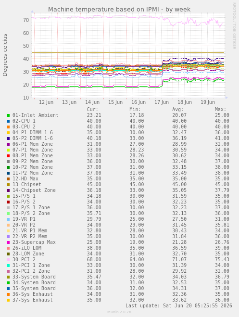The width and height of the screenshot is (239, 317).
Task: Click the 70 label on the temperature axis
Action: pyautogui.click(x=26, y=20)
